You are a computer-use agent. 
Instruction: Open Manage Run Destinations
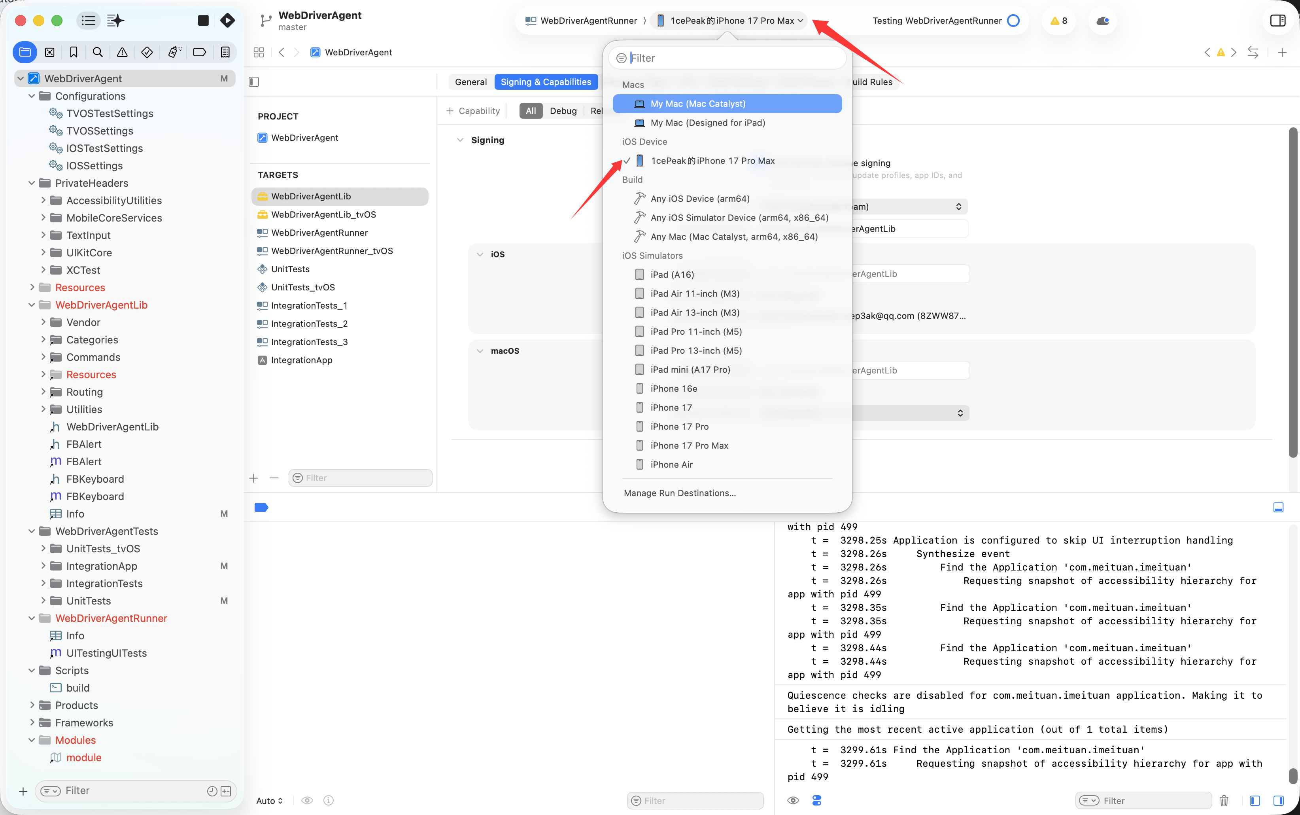pyautogui.click(x=679, y=493)
